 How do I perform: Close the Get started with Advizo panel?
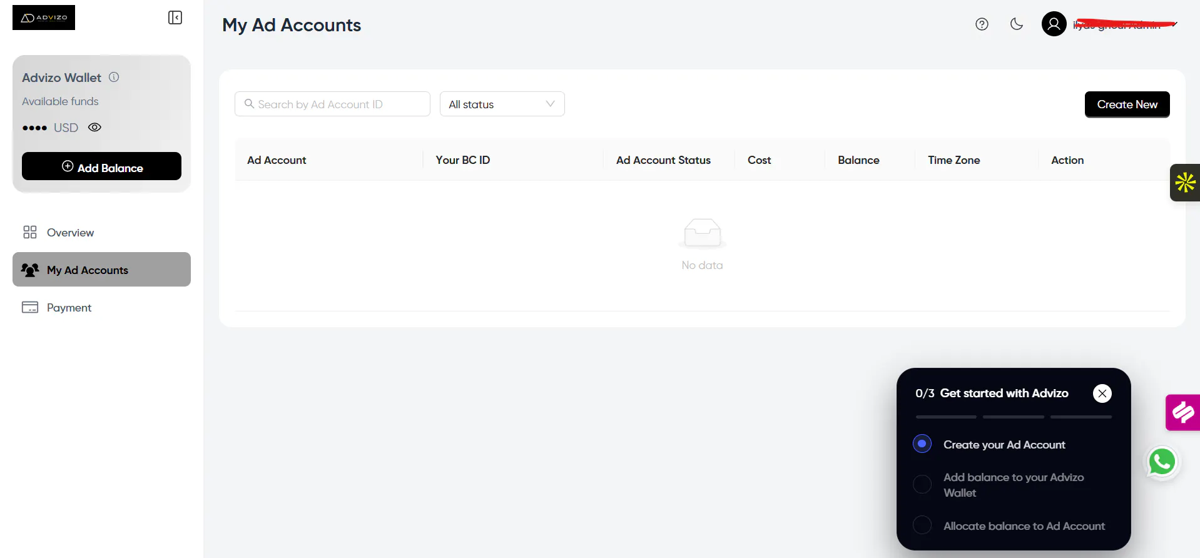[x=1102, y=393]
